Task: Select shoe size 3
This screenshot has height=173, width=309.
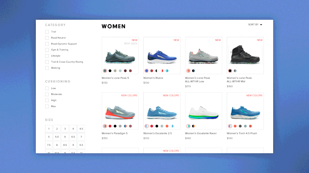Action: click(x=65, y=129)
